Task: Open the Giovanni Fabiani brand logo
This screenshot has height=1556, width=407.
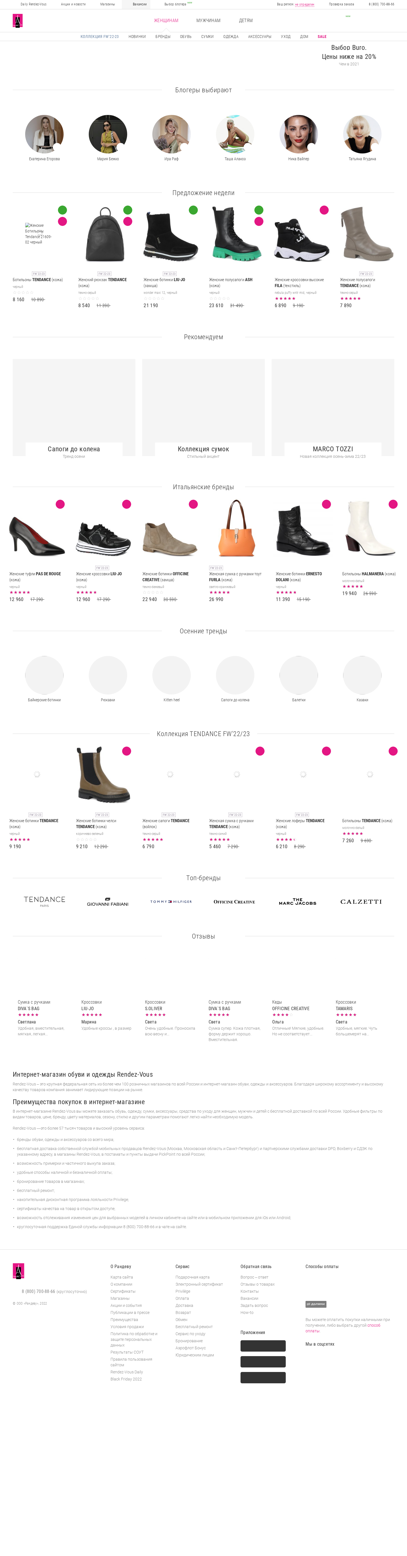Action: coord(107,902)
